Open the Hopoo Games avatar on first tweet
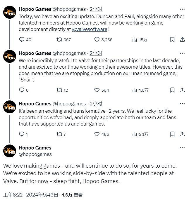Viewport: 189px width, 200px height. [x=10, y=12]
